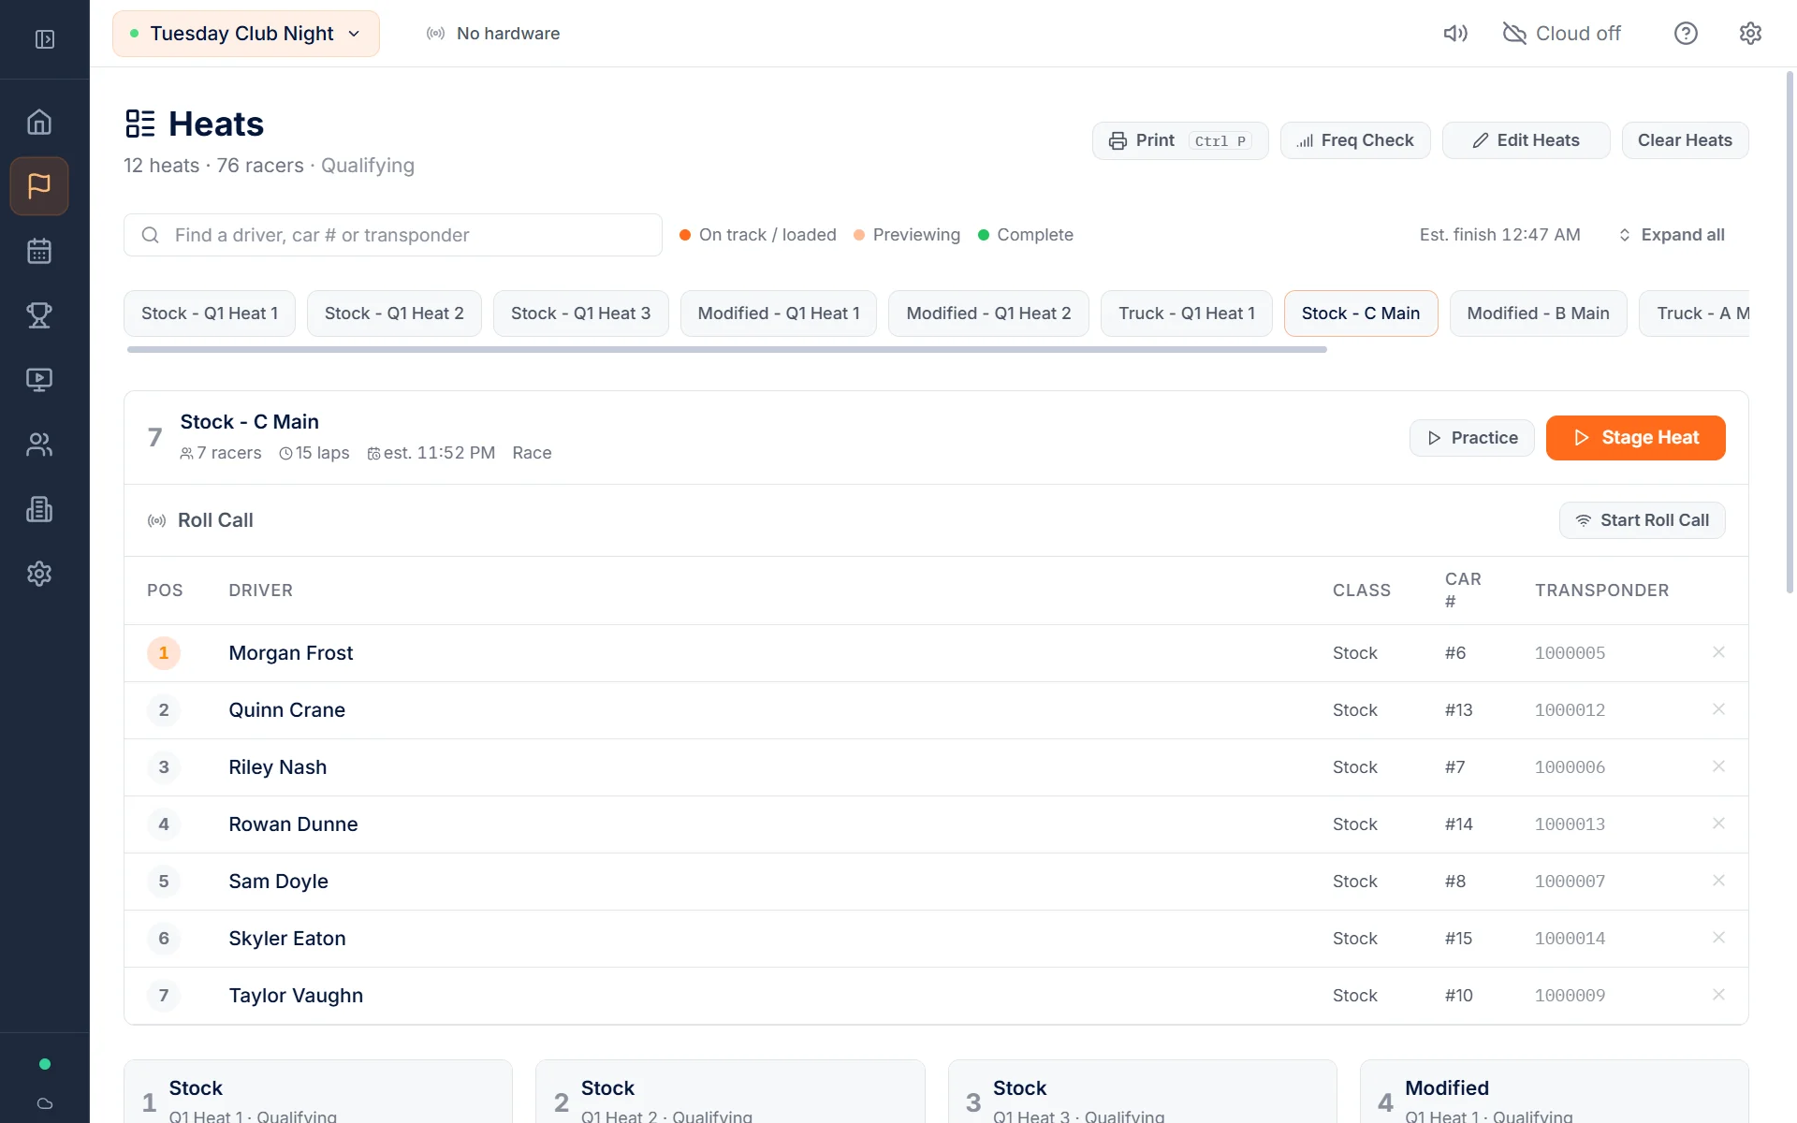Open the sidebar settings gear icon
Image resolution: width=1797 pixels, height=1123 pixels.
[x=39, y=574]
